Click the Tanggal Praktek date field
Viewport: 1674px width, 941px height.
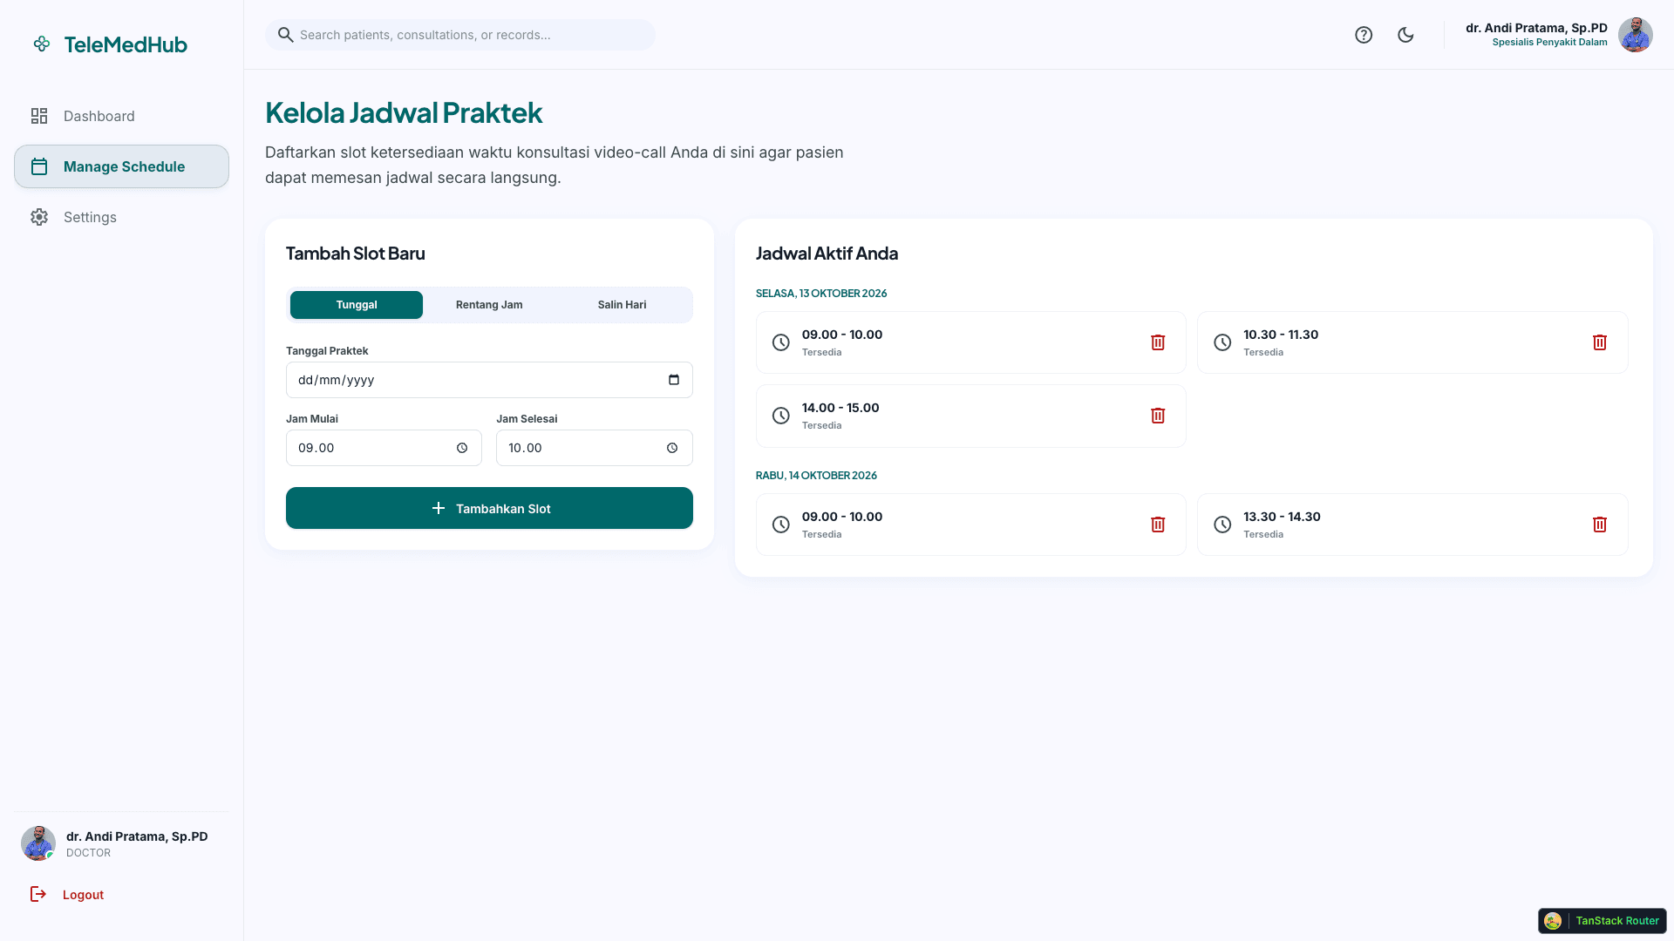click(489, 380)
